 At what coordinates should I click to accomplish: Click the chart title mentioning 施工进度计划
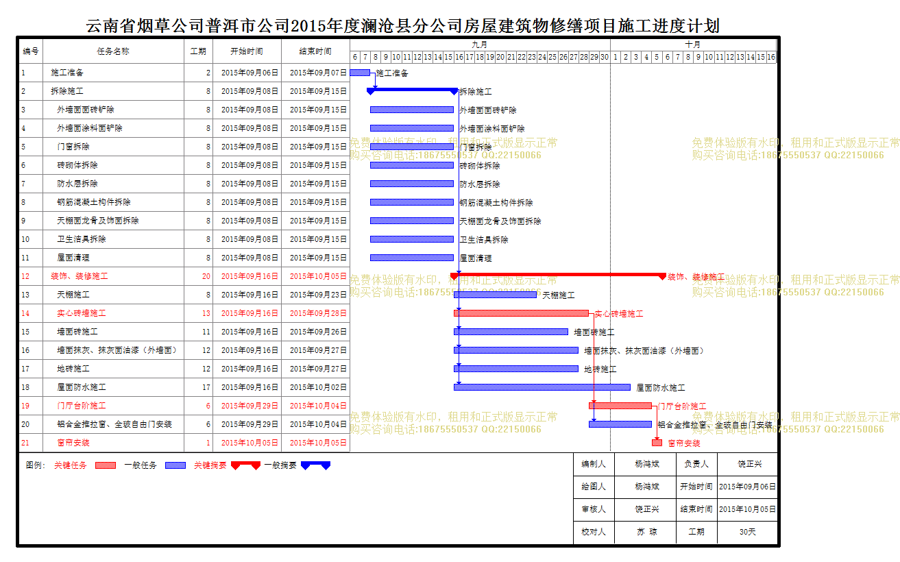click(402, 26)
